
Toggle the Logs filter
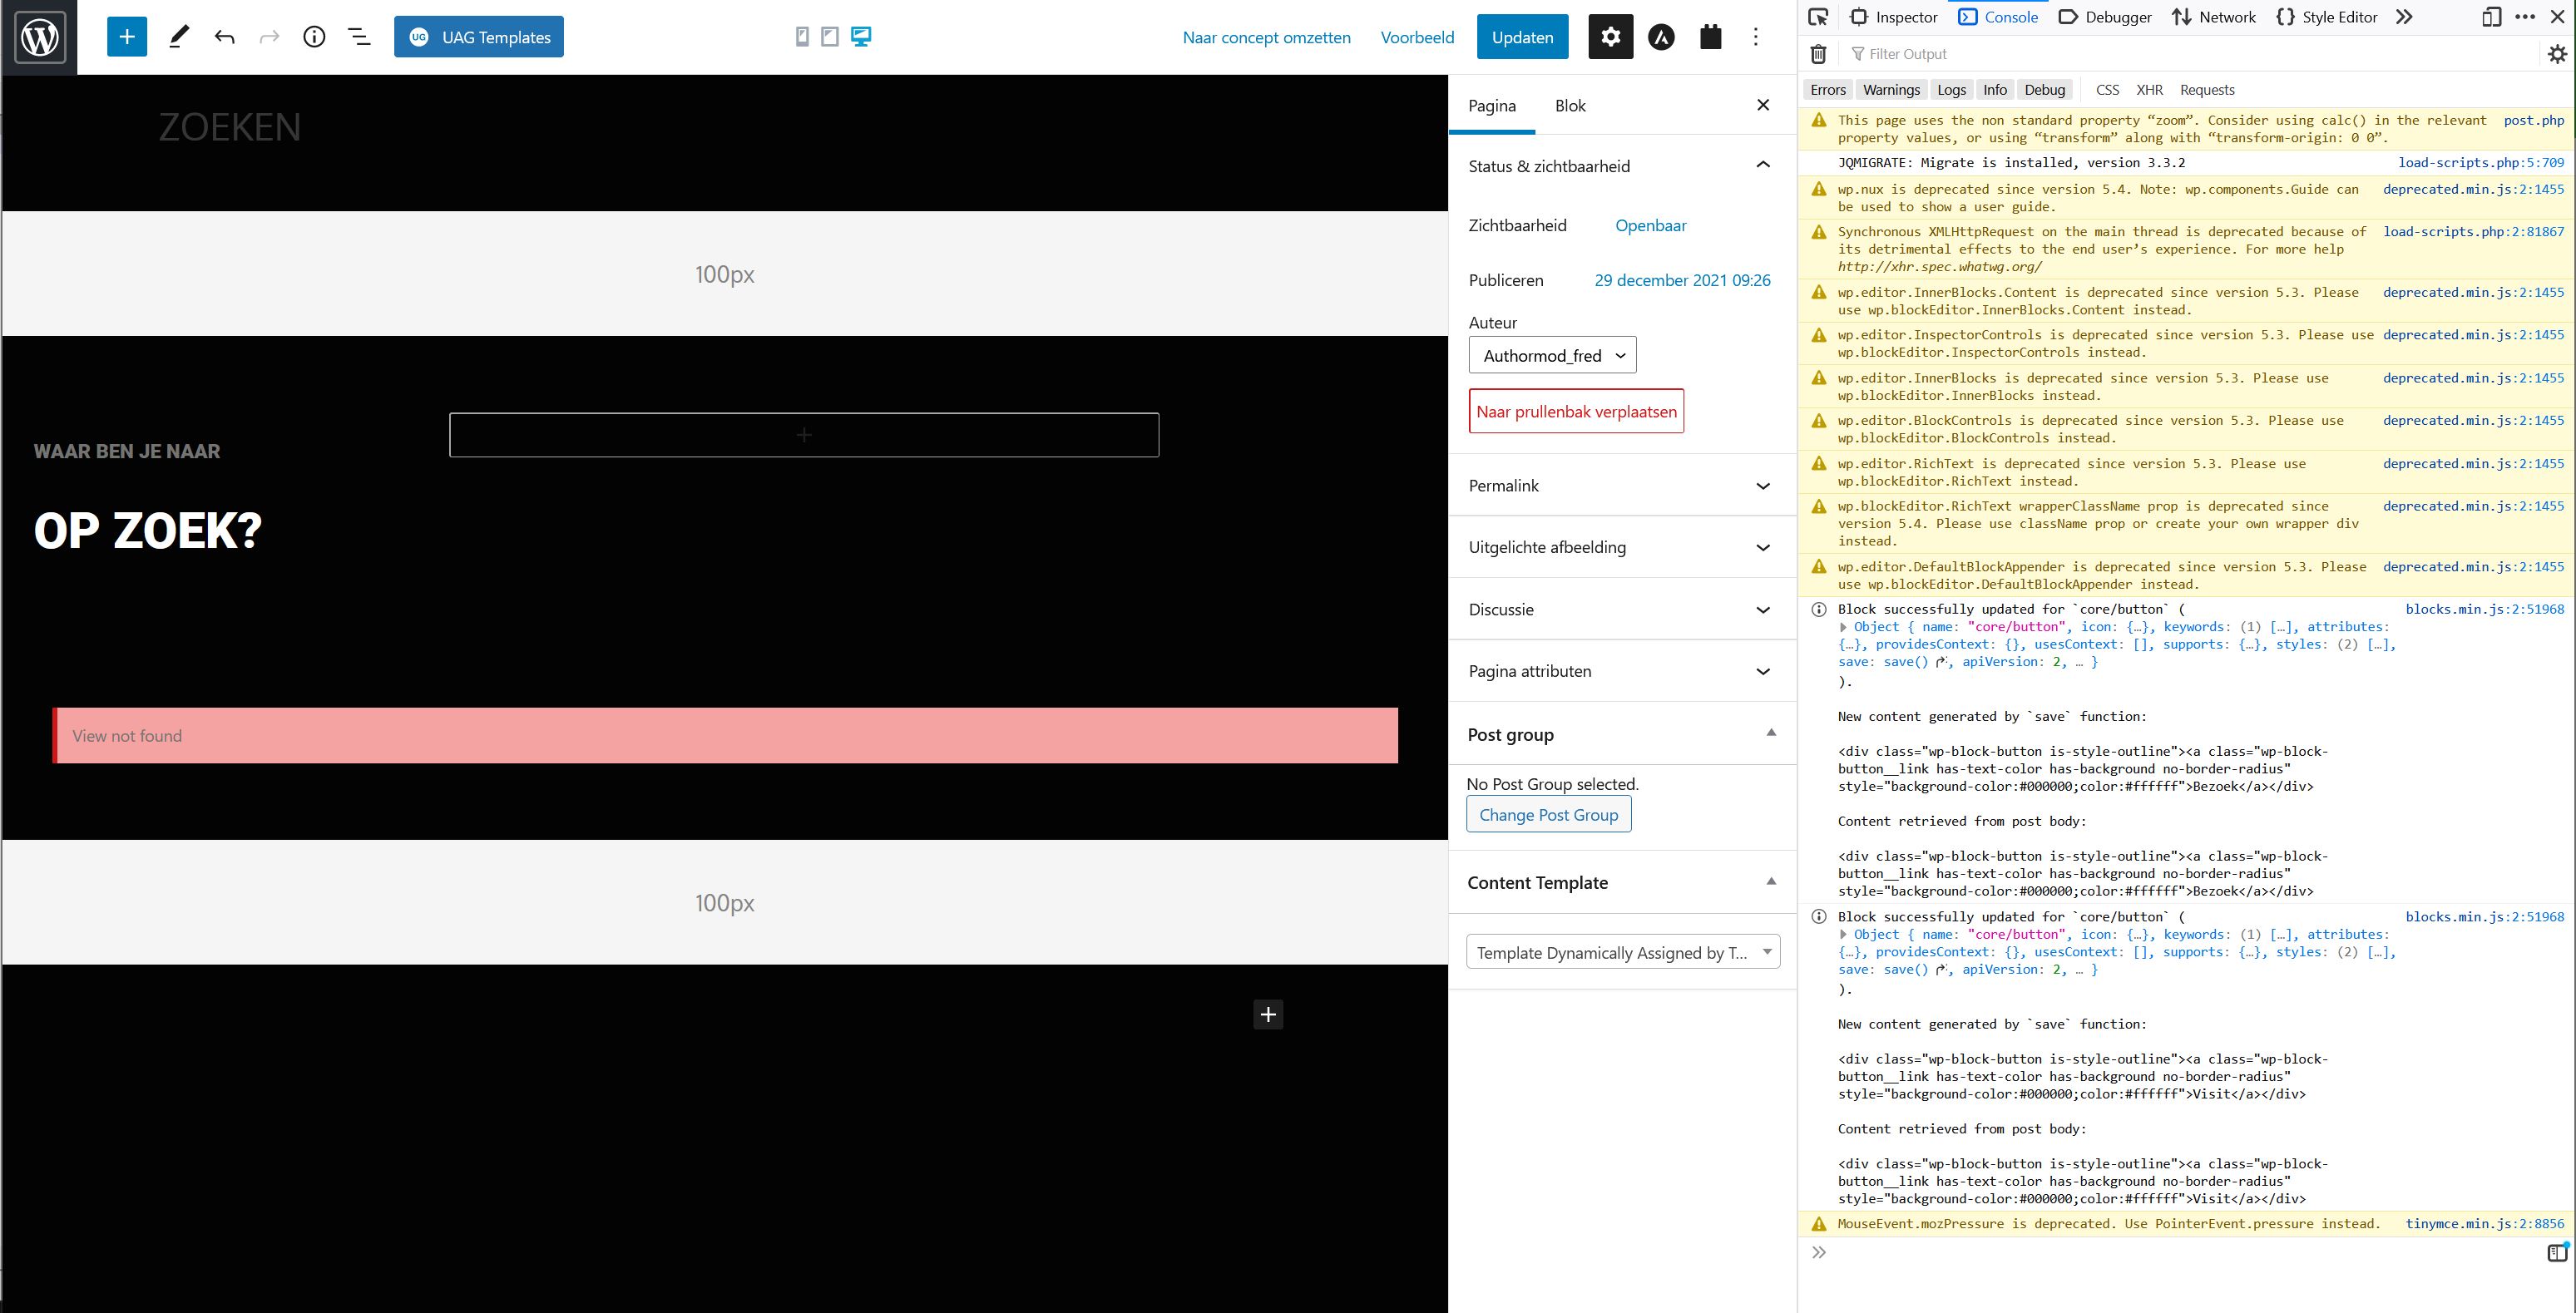pos(1951,90)
